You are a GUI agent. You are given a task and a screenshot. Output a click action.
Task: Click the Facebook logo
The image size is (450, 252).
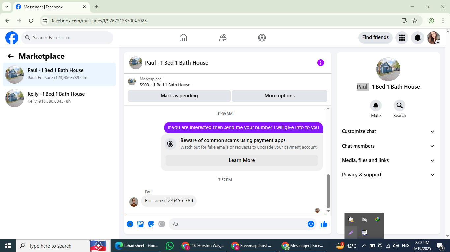pyautogui.click(x=12, y=38)
